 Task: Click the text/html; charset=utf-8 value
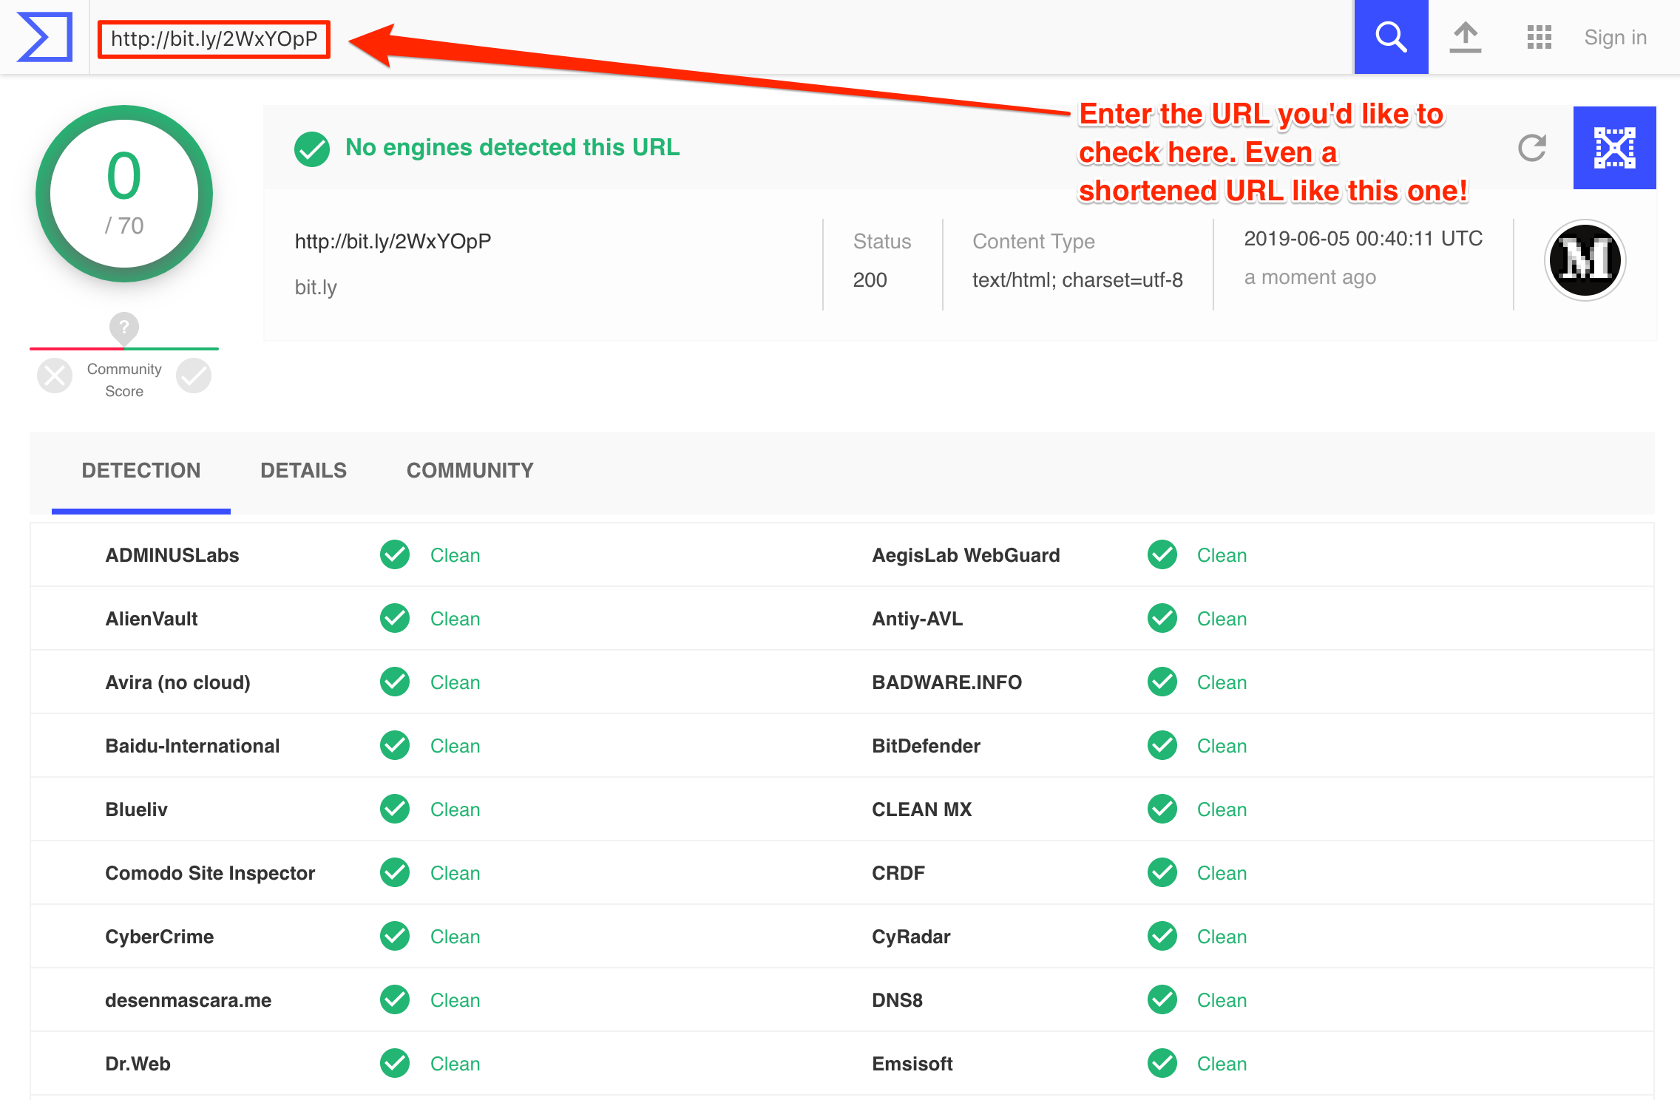coord(1077,280)
